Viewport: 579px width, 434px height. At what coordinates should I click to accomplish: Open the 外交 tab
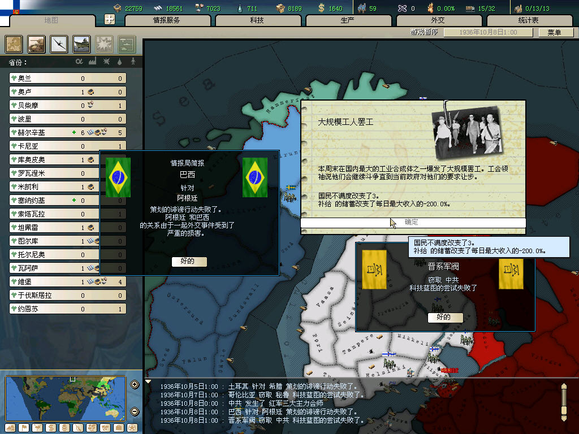pos(438,20)
